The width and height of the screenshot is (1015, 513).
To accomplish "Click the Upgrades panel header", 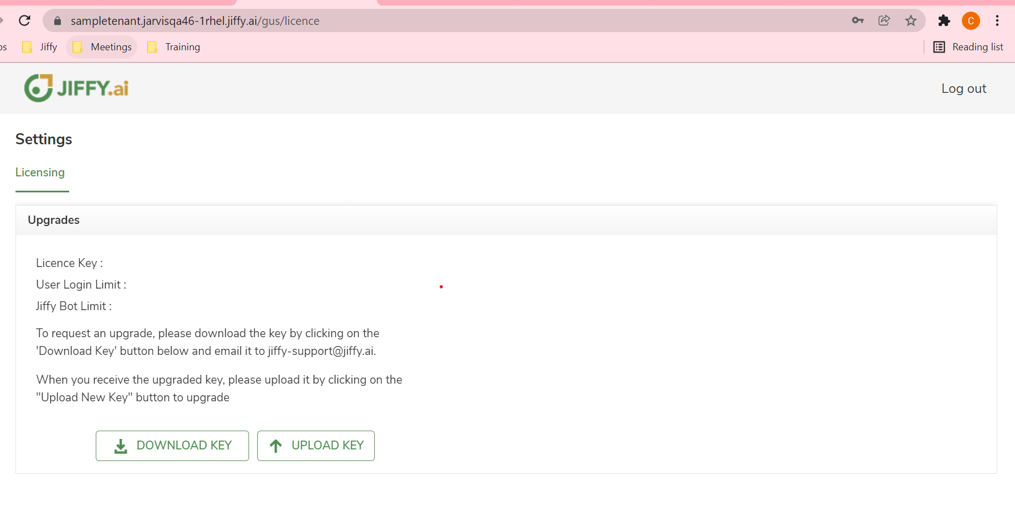I will [54, 220].
